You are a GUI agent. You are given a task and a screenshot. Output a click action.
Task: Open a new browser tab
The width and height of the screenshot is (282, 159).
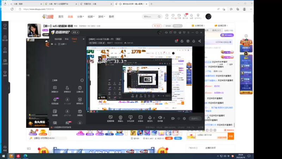pyautogui.click(x=152, y=4)
